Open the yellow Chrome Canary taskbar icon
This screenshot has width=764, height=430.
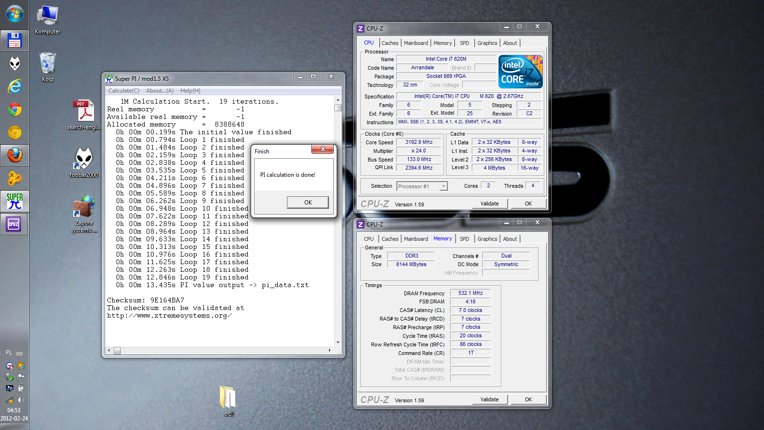coord(15,132)
